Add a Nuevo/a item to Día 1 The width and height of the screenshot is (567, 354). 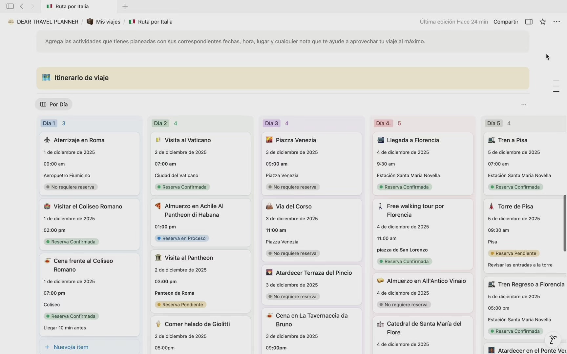[71, 347]
